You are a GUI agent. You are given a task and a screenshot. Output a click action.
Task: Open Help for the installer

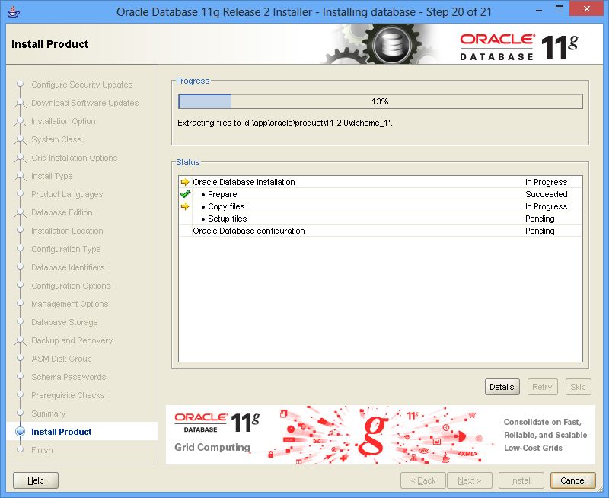pos(36,480)
